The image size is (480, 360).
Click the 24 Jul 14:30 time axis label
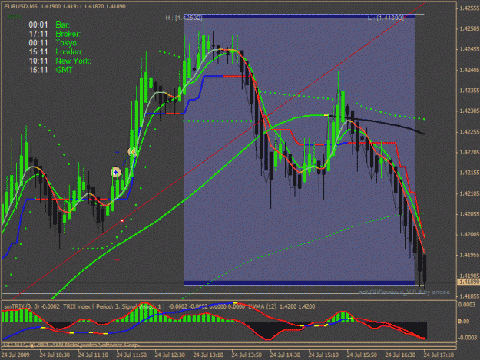point(285,355)
